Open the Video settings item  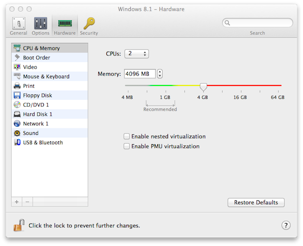[x=50, y=67]
